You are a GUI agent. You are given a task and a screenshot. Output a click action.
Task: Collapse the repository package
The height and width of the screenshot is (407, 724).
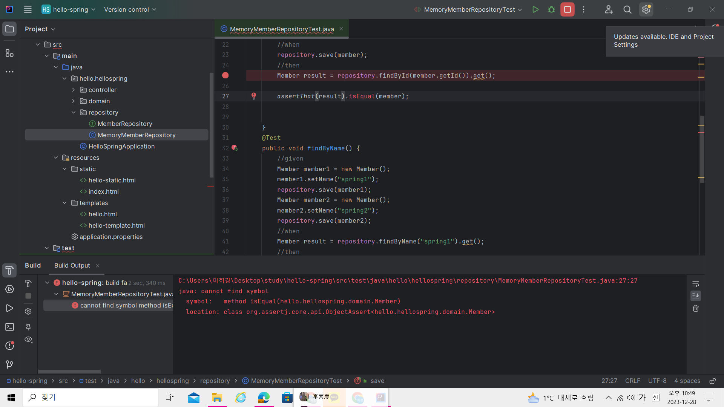(x=74, y=112)
